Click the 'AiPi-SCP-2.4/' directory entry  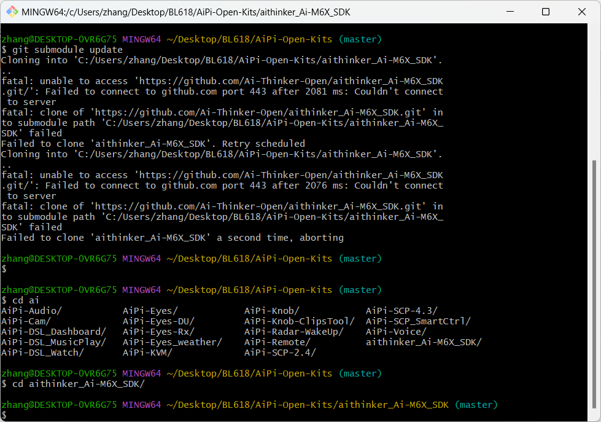pyautogui.click(x=280, y=353)
